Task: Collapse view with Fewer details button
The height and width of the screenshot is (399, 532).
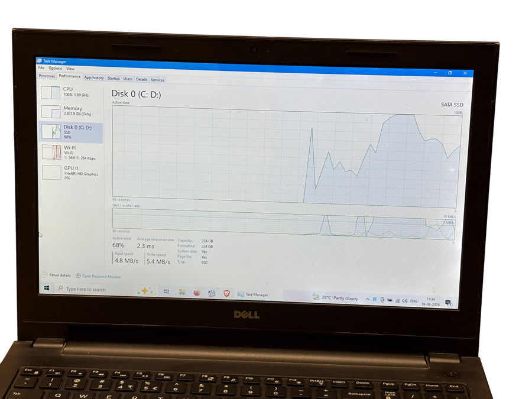Action: pos(56,275)
